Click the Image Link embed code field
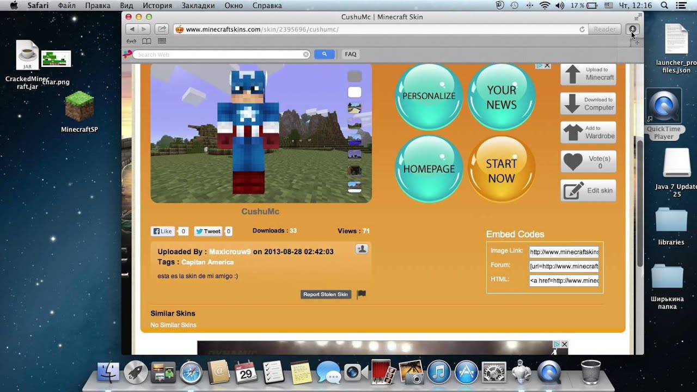 [564, 252]
